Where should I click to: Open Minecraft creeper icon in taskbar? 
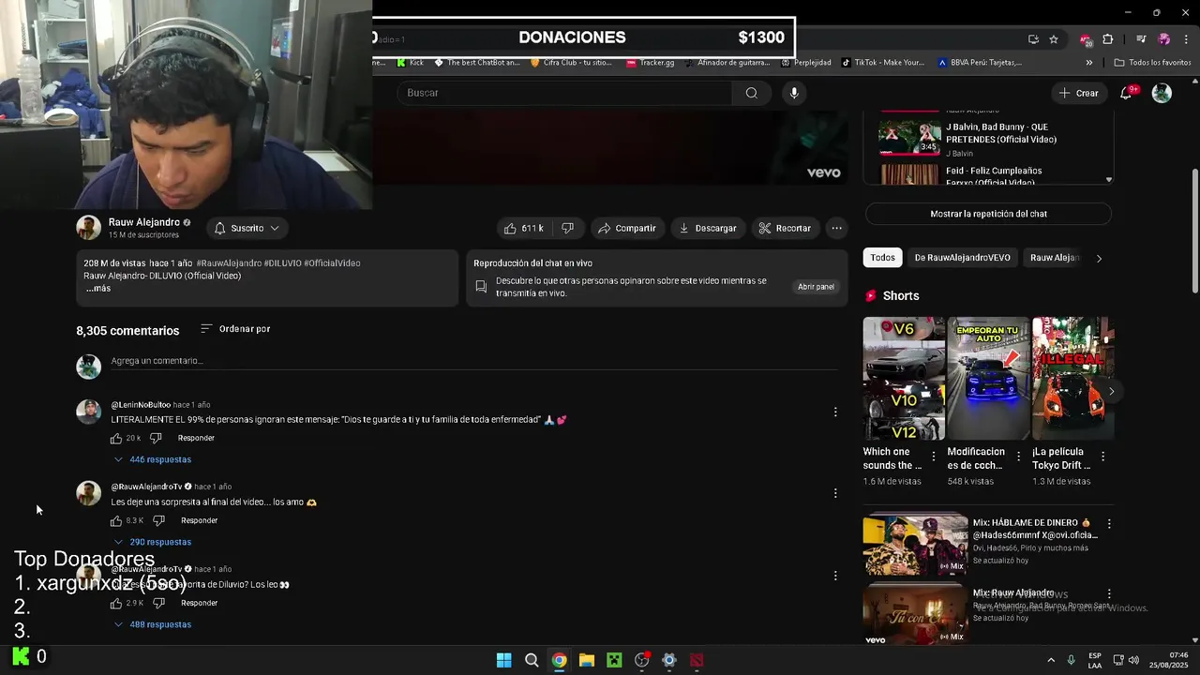[x=614, y=660]
